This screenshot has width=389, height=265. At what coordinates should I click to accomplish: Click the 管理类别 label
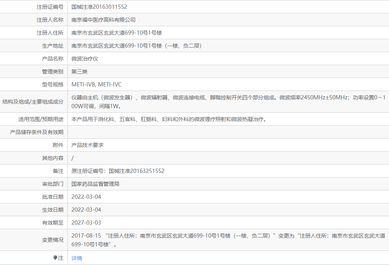point(53,72)
